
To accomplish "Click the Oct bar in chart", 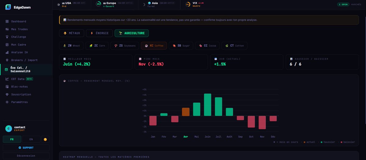I will point(251,122).
